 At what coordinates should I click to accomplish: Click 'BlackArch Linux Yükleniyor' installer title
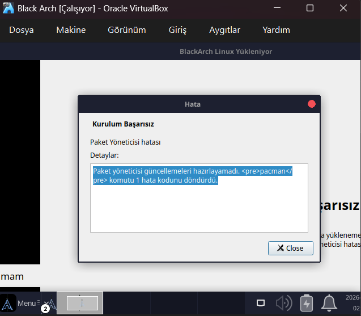(226, 52)
